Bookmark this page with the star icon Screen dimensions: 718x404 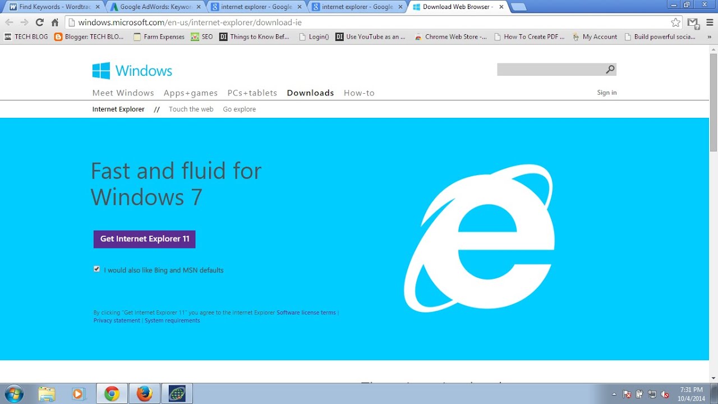point(676,22)
